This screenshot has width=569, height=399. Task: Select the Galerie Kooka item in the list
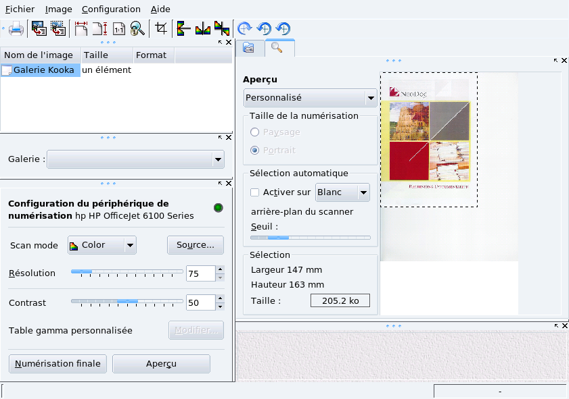tap(41, 70)
